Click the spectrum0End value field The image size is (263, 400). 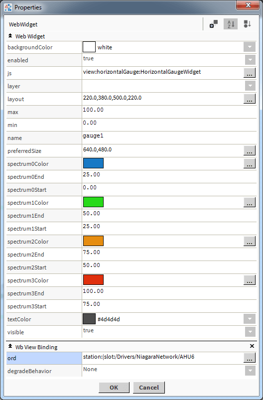click(x=169, y=176)
